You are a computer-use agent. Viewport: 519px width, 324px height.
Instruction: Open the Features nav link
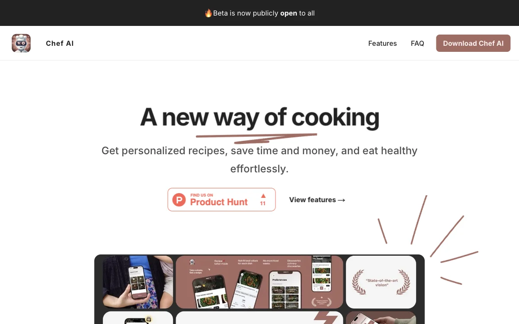coord(382,43)
